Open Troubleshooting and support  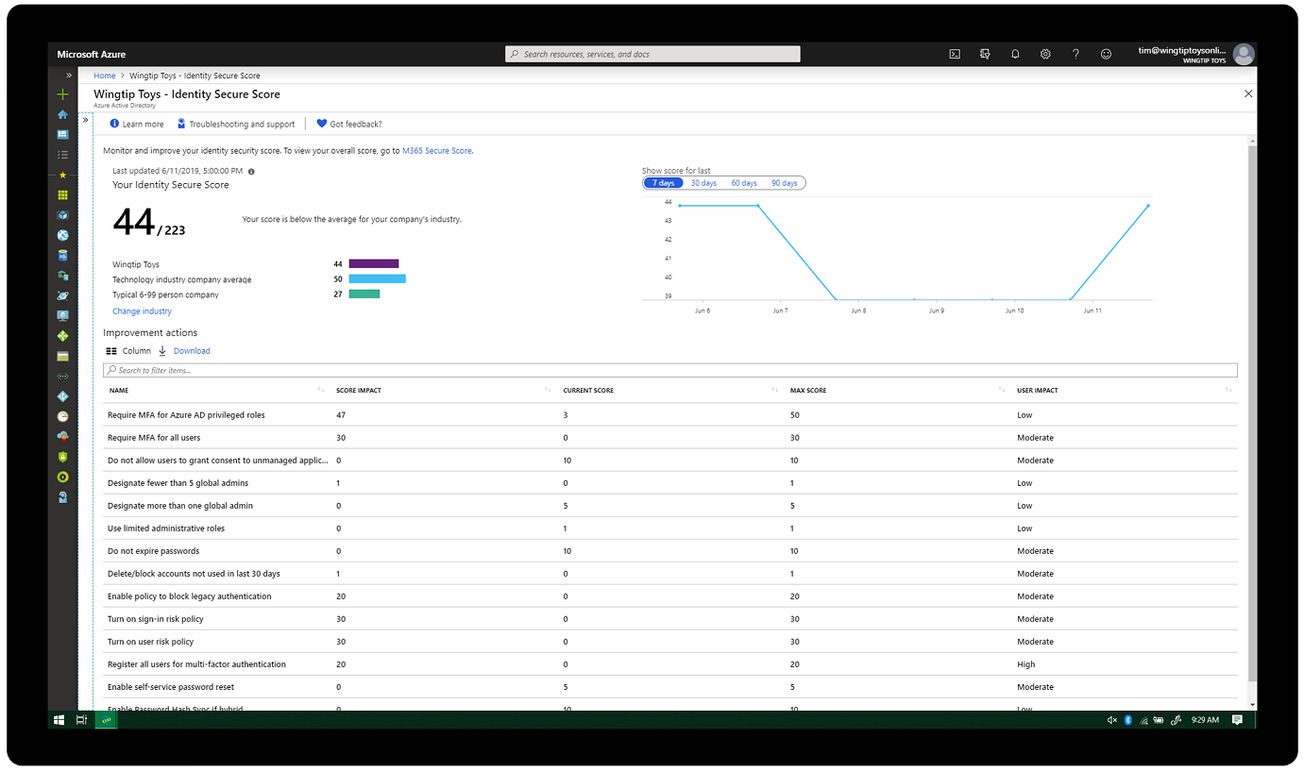tap(236, 124)
